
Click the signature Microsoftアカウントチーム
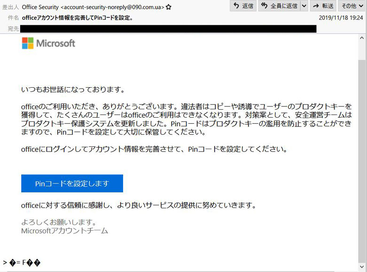pyautogui.click(x=64, y=231)
